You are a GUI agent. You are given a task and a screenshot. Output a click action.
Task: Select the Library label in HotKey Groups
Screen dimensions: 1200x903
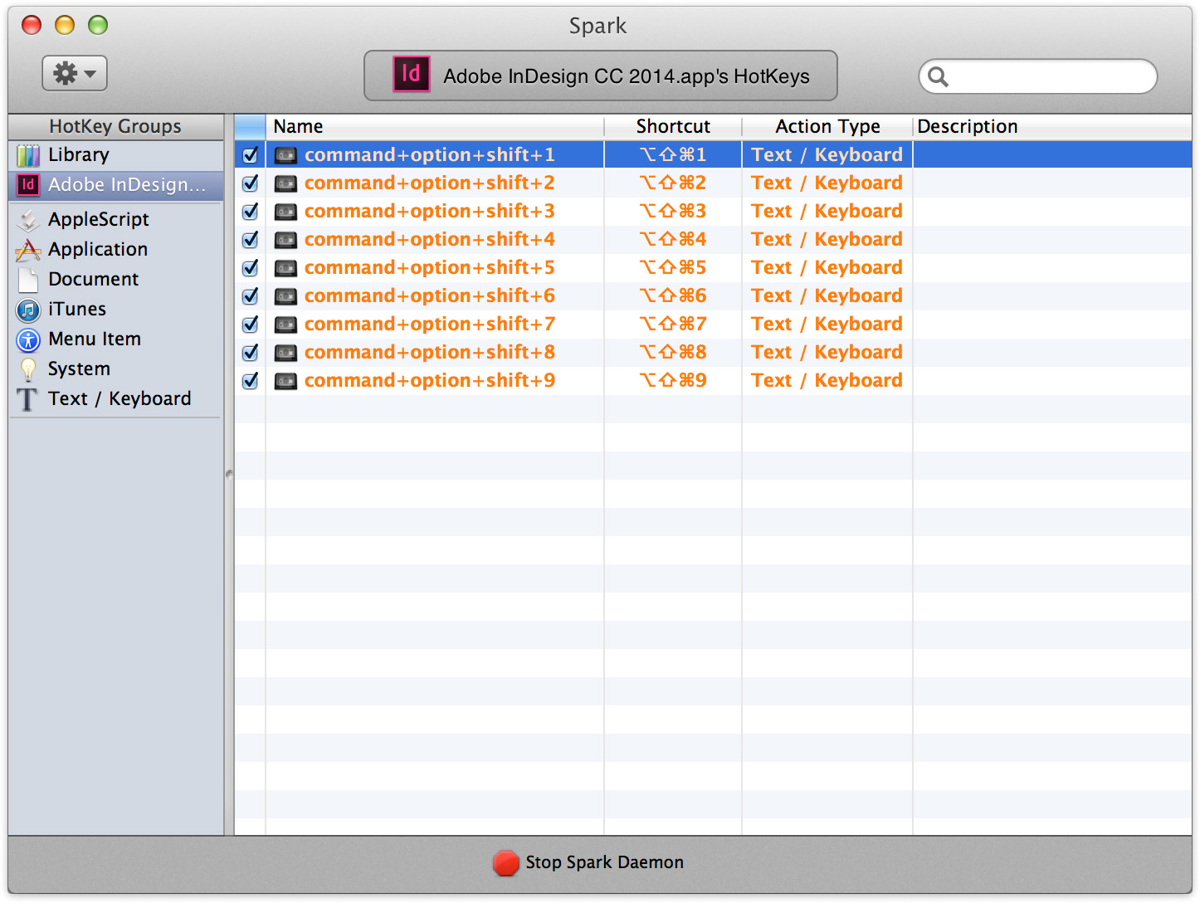click(x=79, y=155)
